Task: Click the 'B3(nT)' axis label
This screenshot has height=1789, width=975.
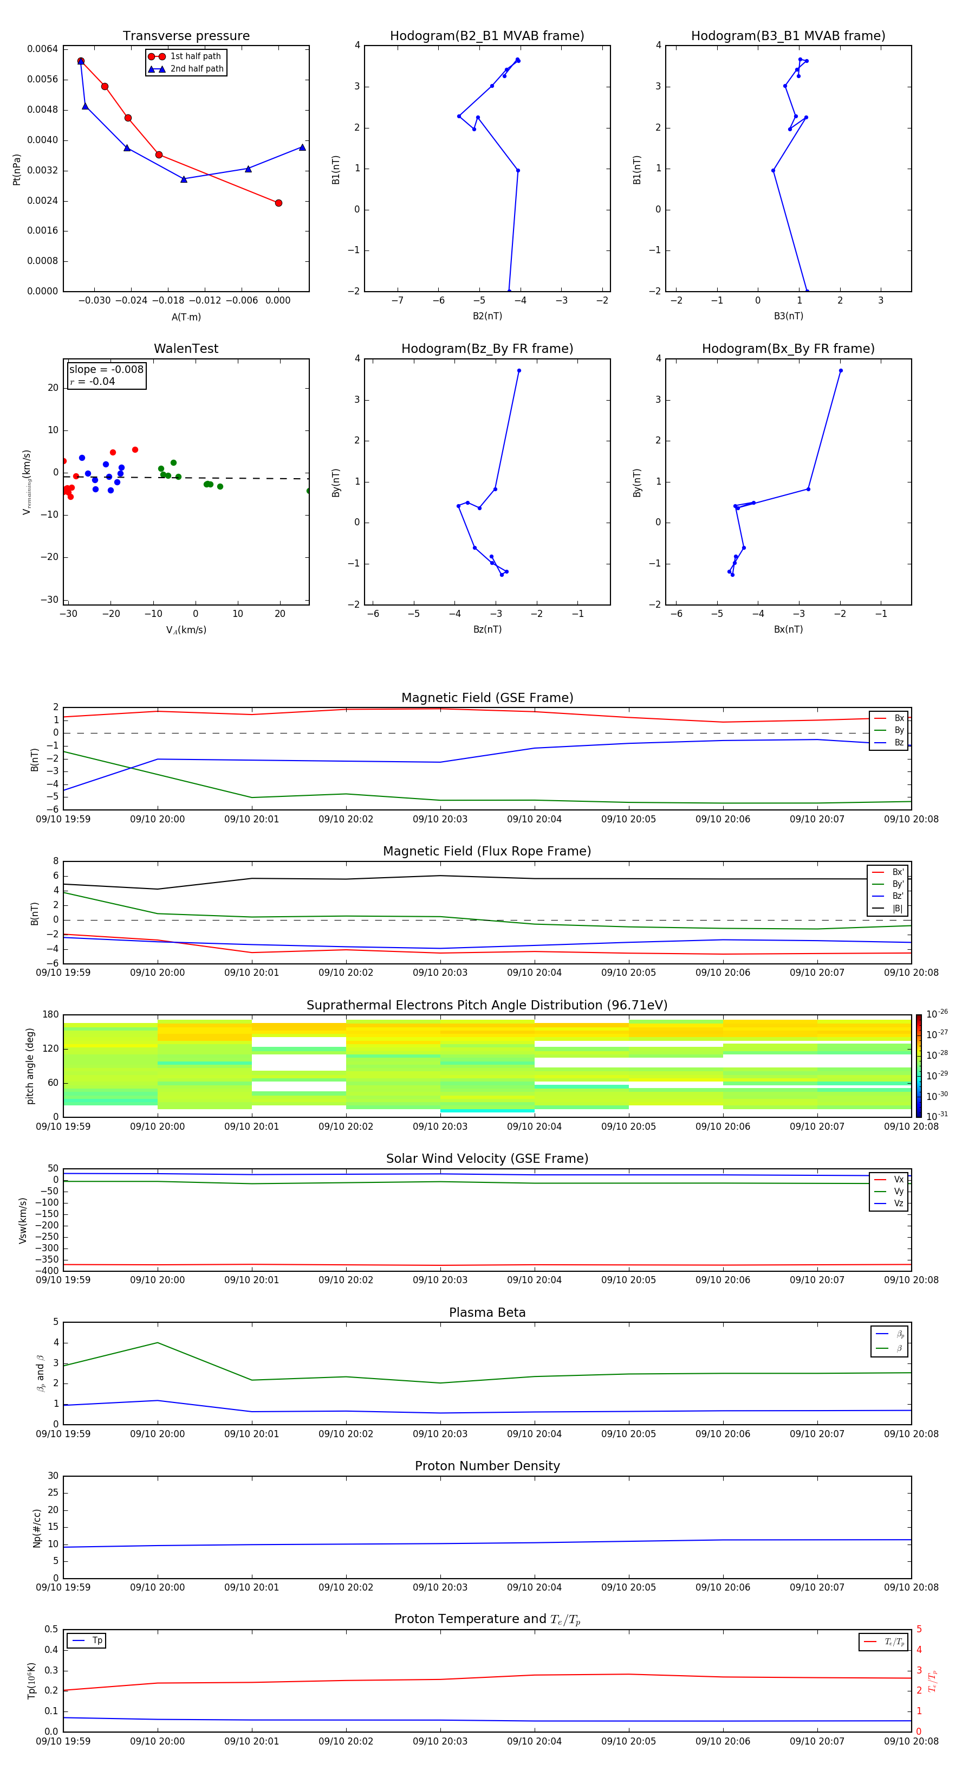Action: tap(788, 316)
